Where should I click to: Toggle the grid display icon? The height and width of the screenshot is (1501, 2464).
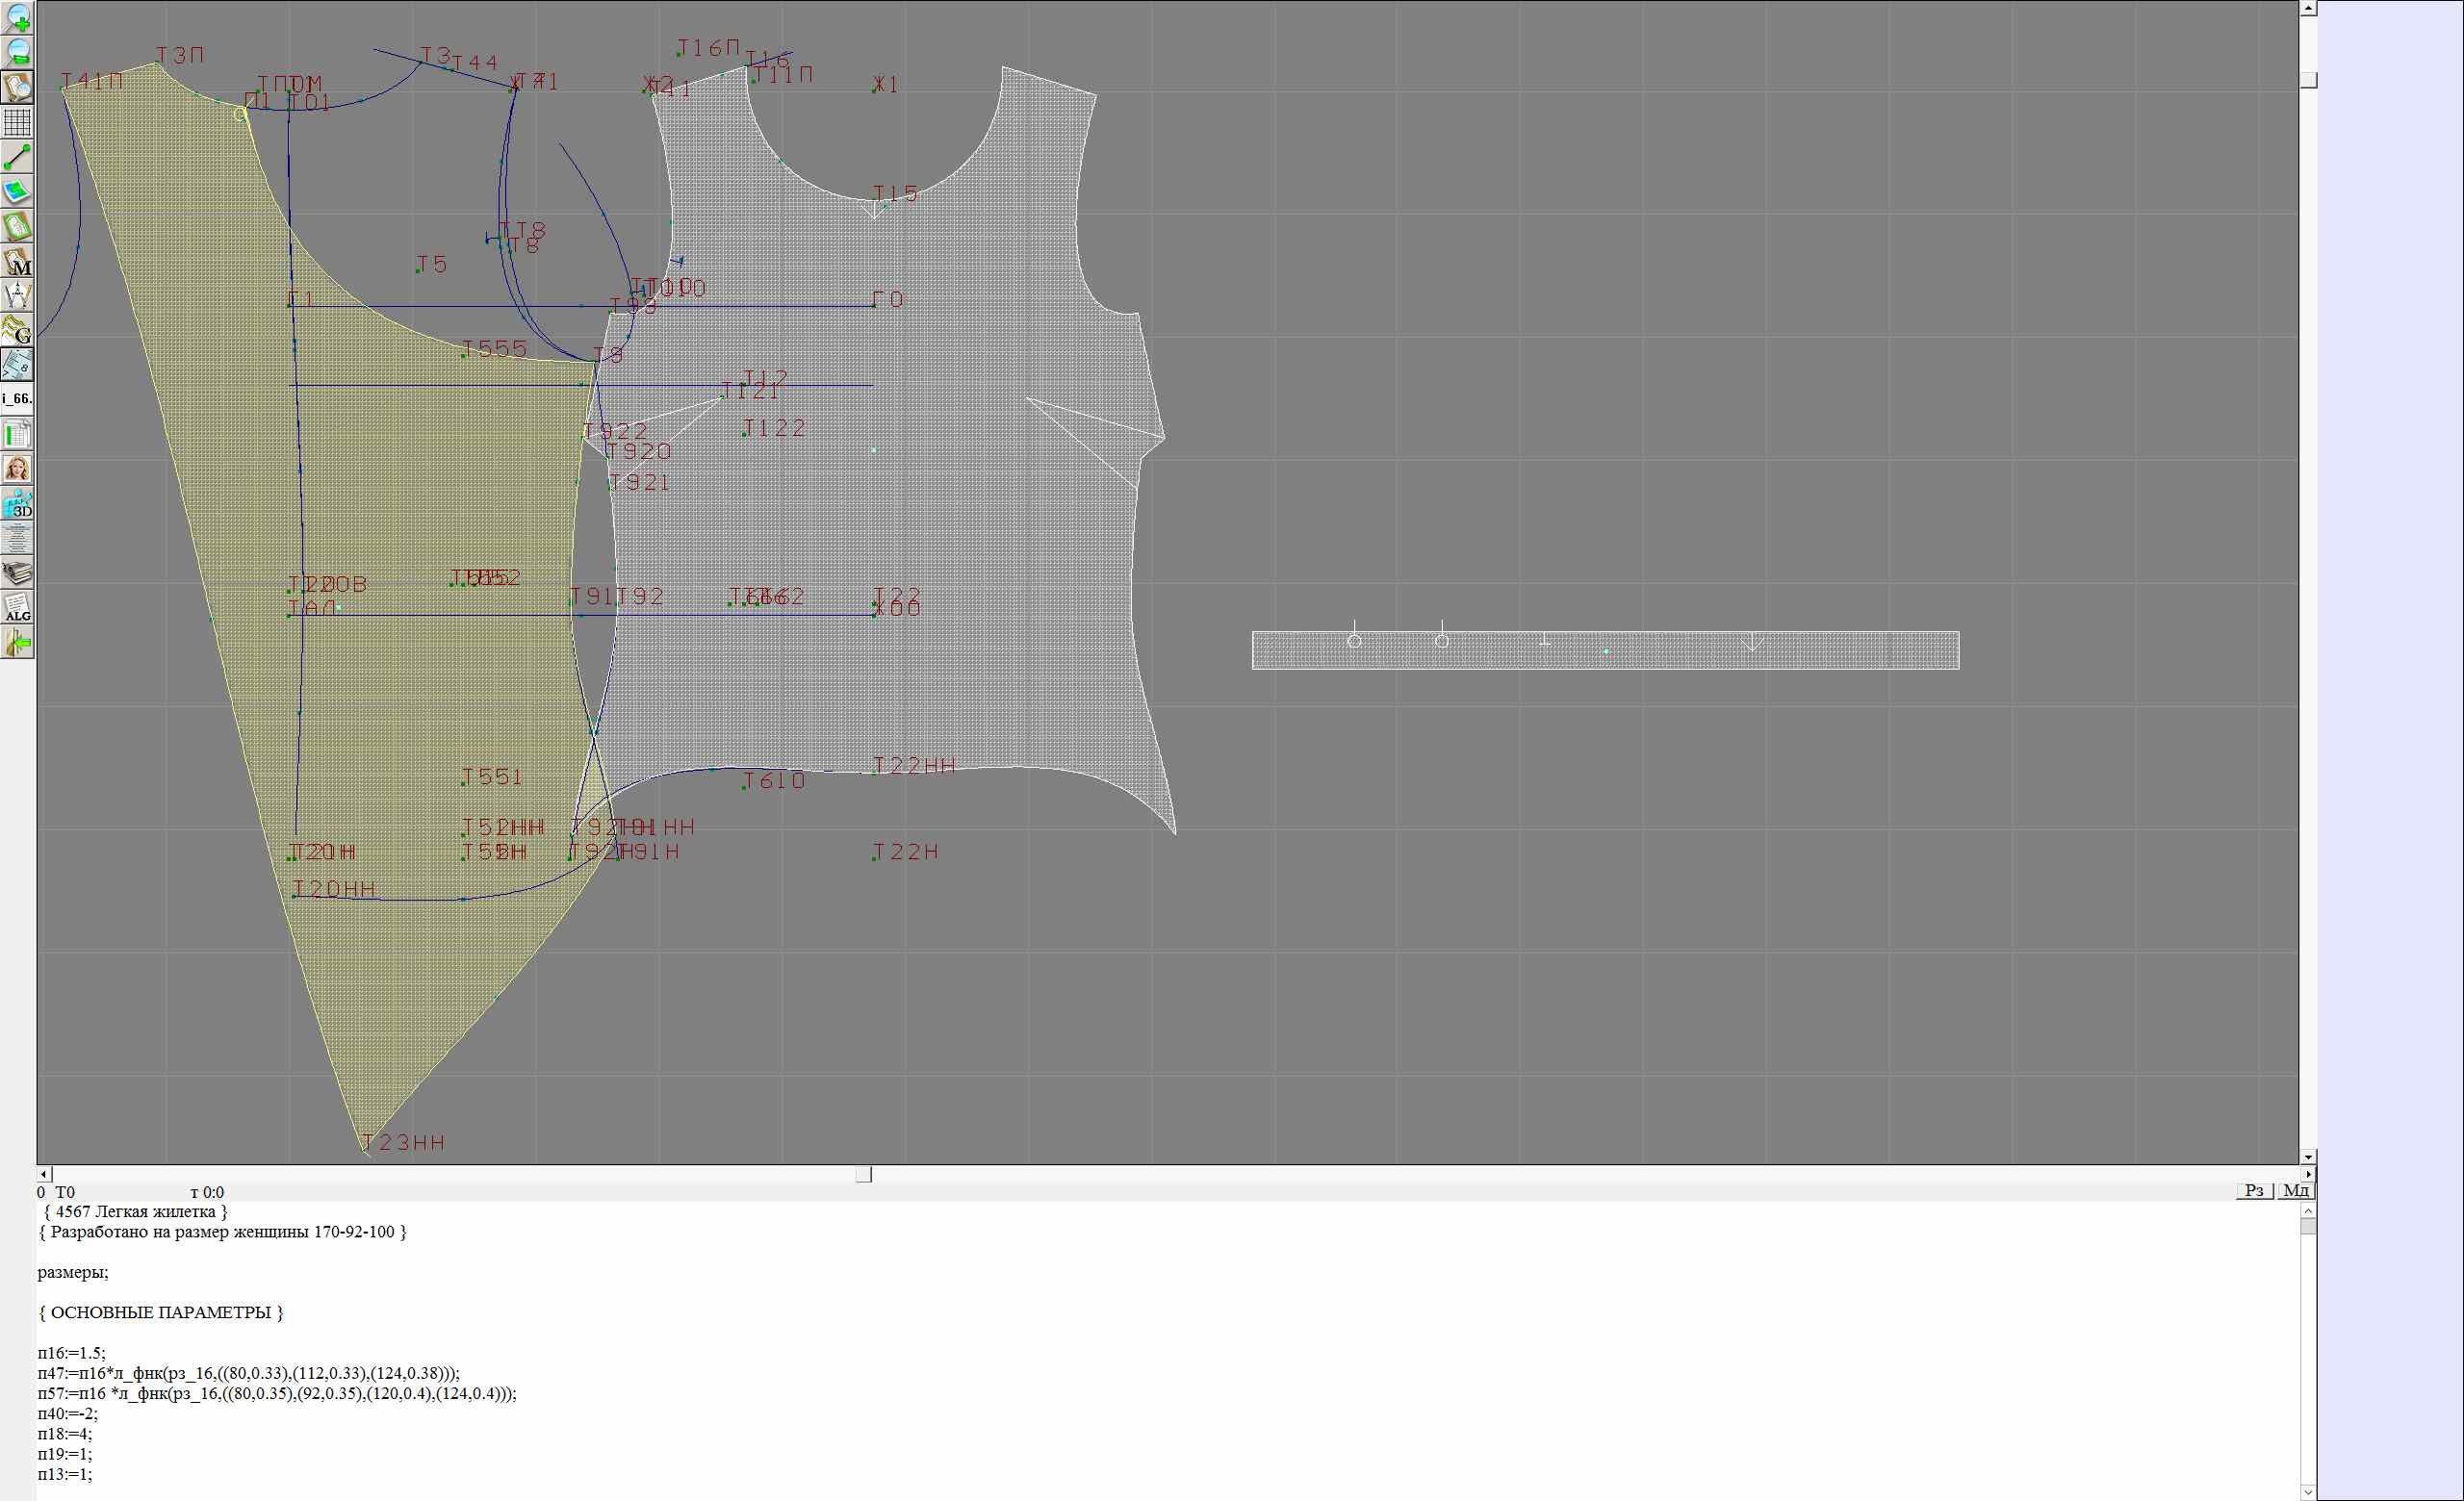17,122
